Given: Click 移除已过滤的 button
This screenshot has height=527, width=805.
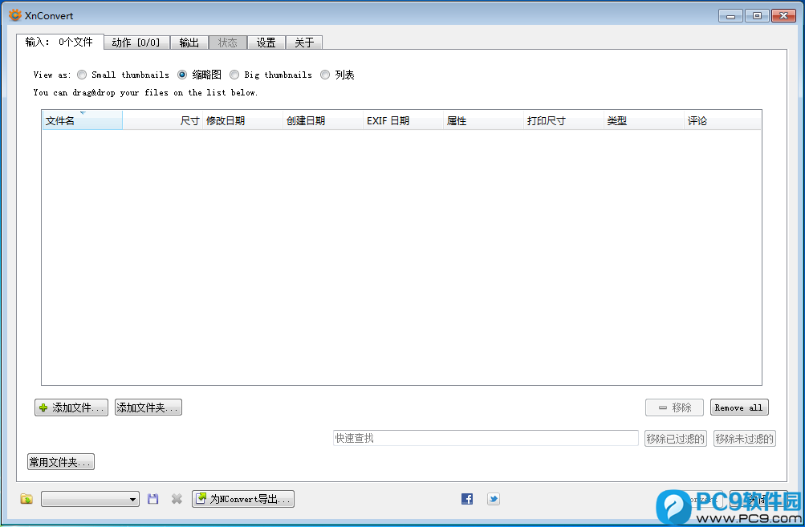Looking at the screenshot, I should click(x=675, y=439).
